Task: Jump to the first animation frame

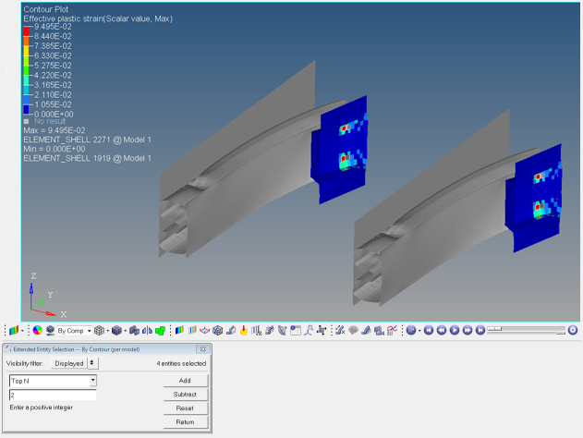Action: coord(429,331)
